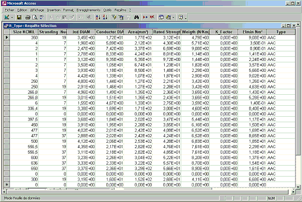Open the ? help menu
The image size is (302, 202).
pyautogui.click(x=130, y=10)
